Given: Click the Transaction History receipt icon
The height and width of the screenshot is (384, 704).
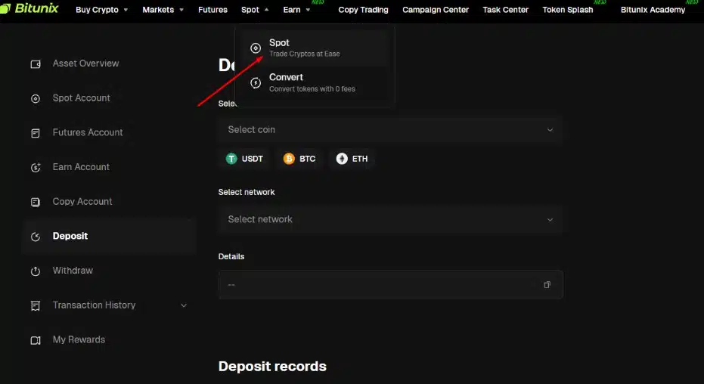Looking at the screenshot, I should [x=36, y=305].
